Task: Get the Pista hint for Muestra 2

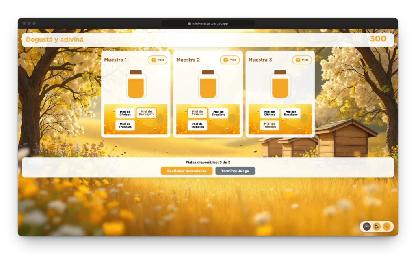Action: [230, 60]
